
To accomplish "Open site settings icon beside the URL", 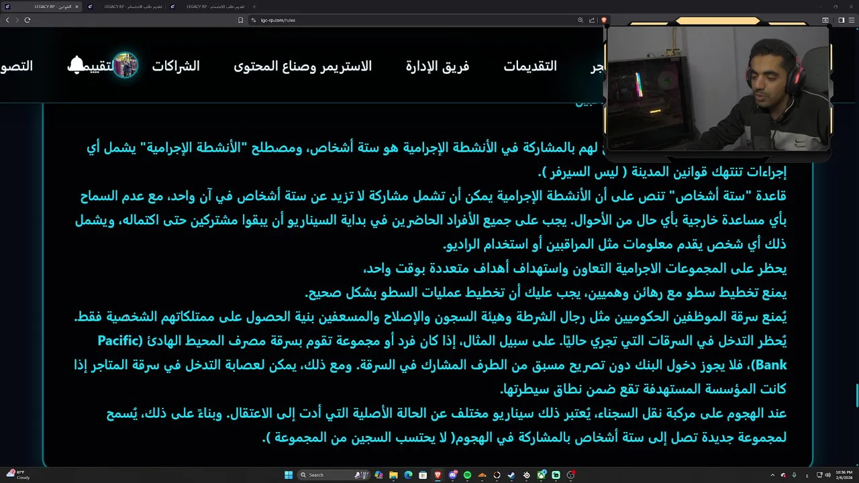I will 253,20.
